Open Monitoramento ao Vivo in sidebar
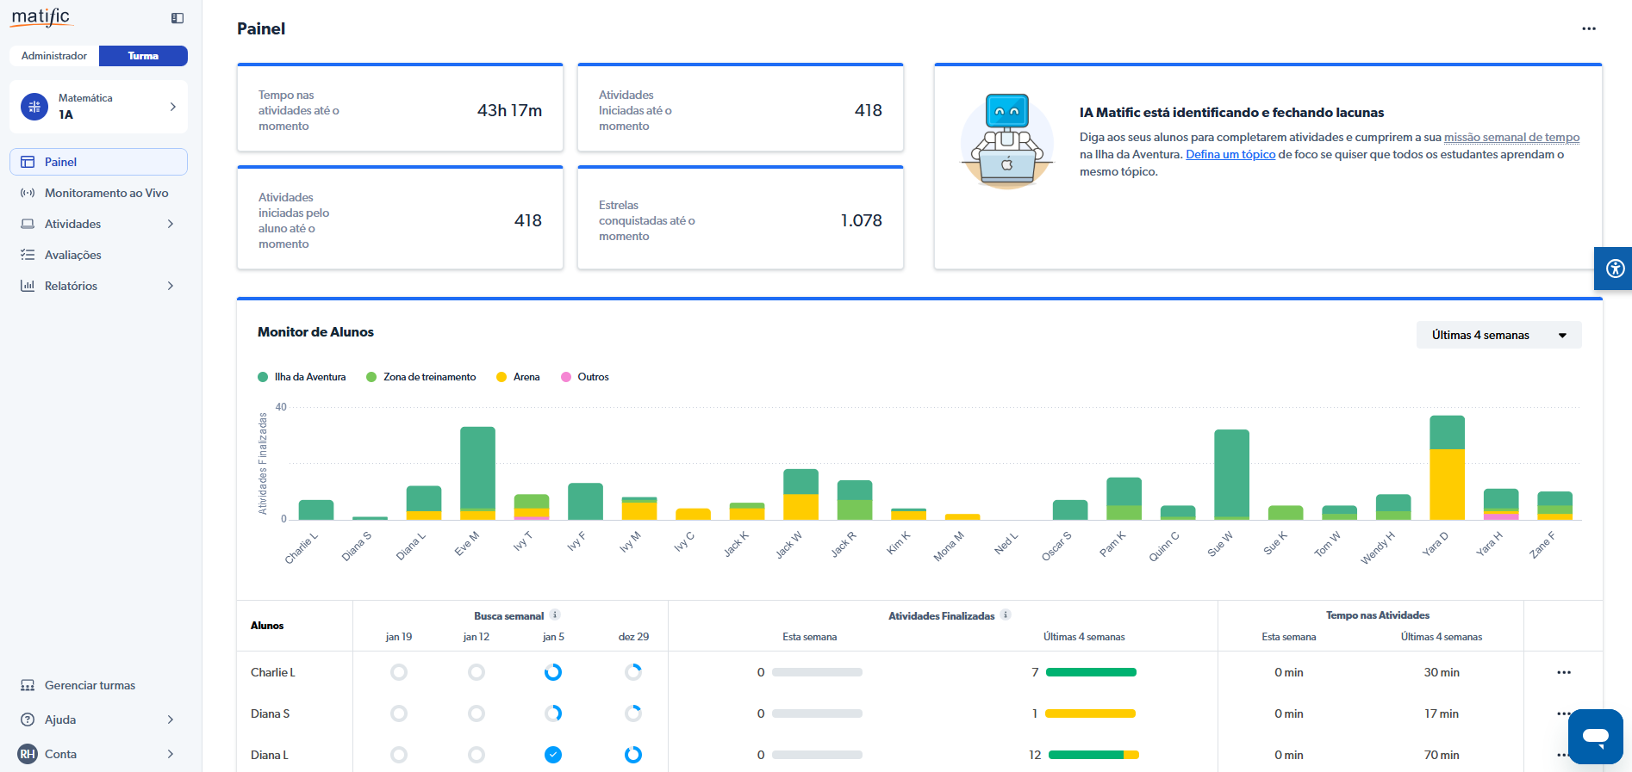Viewport: 1632px width, 772px height. 106,193
